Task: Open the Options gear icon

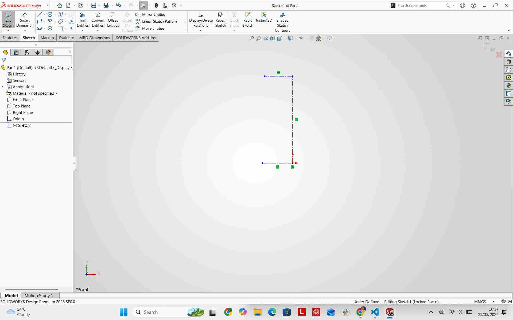Action: point(174,5)
